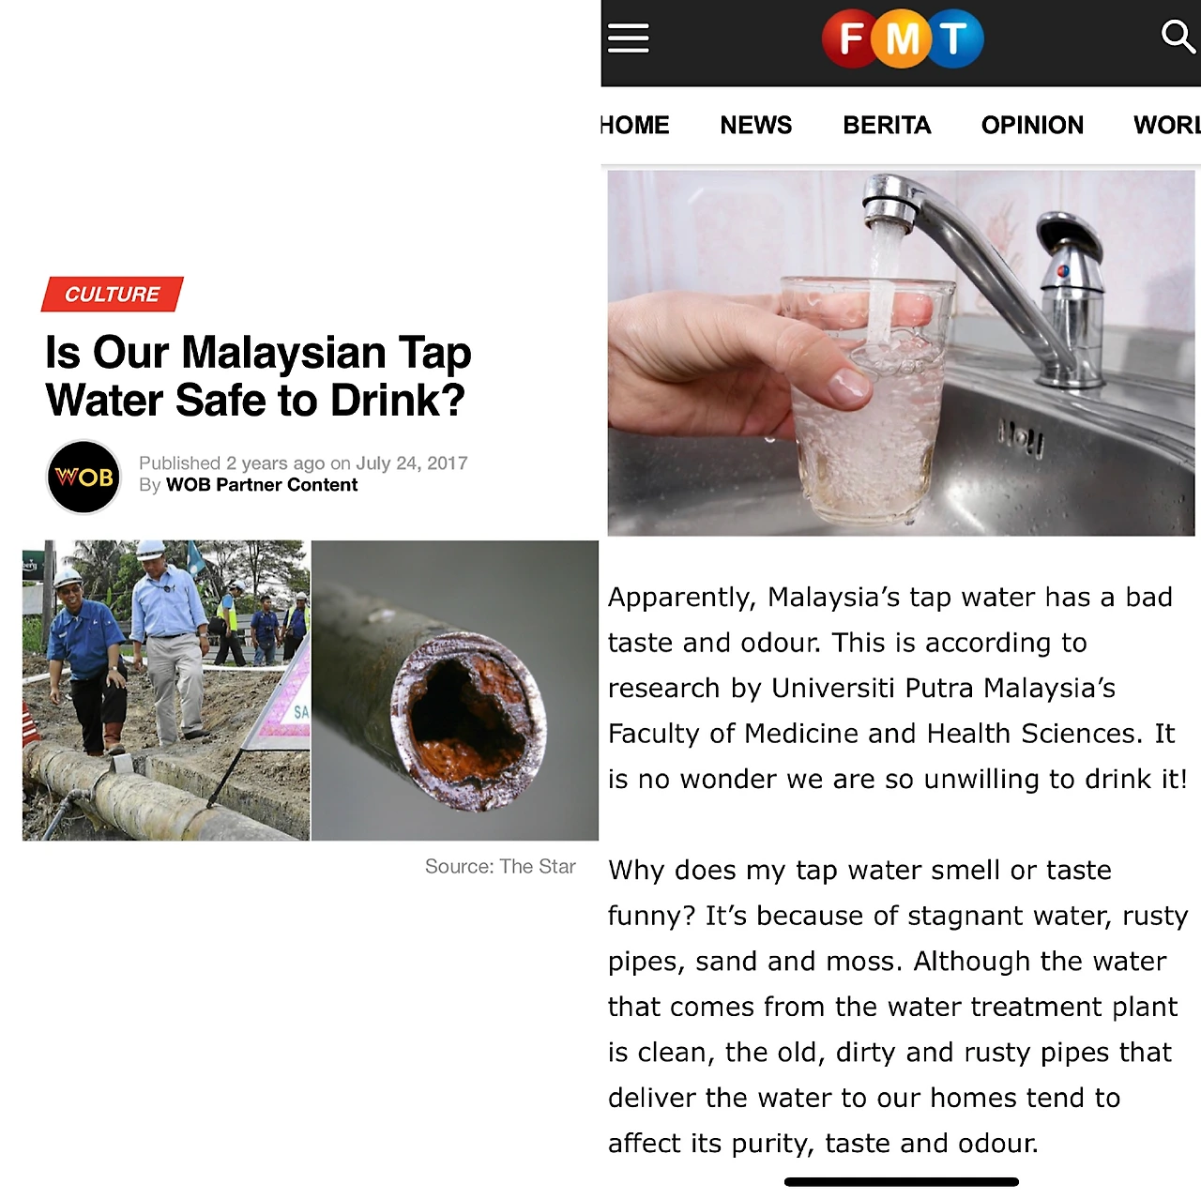The width and height of the screenshot is (1201, 1199).
Task: Open the hamburger menu icon
Action: [628, 38]
